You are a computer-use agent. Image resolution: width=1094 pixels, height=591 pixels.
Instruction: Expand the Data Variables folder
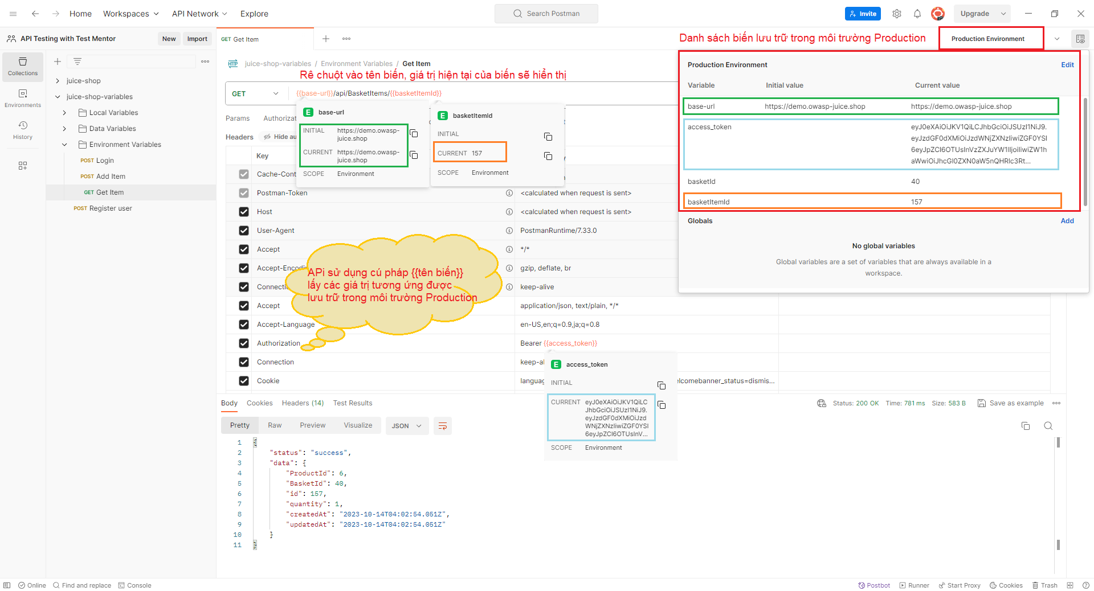coord(64,129)
